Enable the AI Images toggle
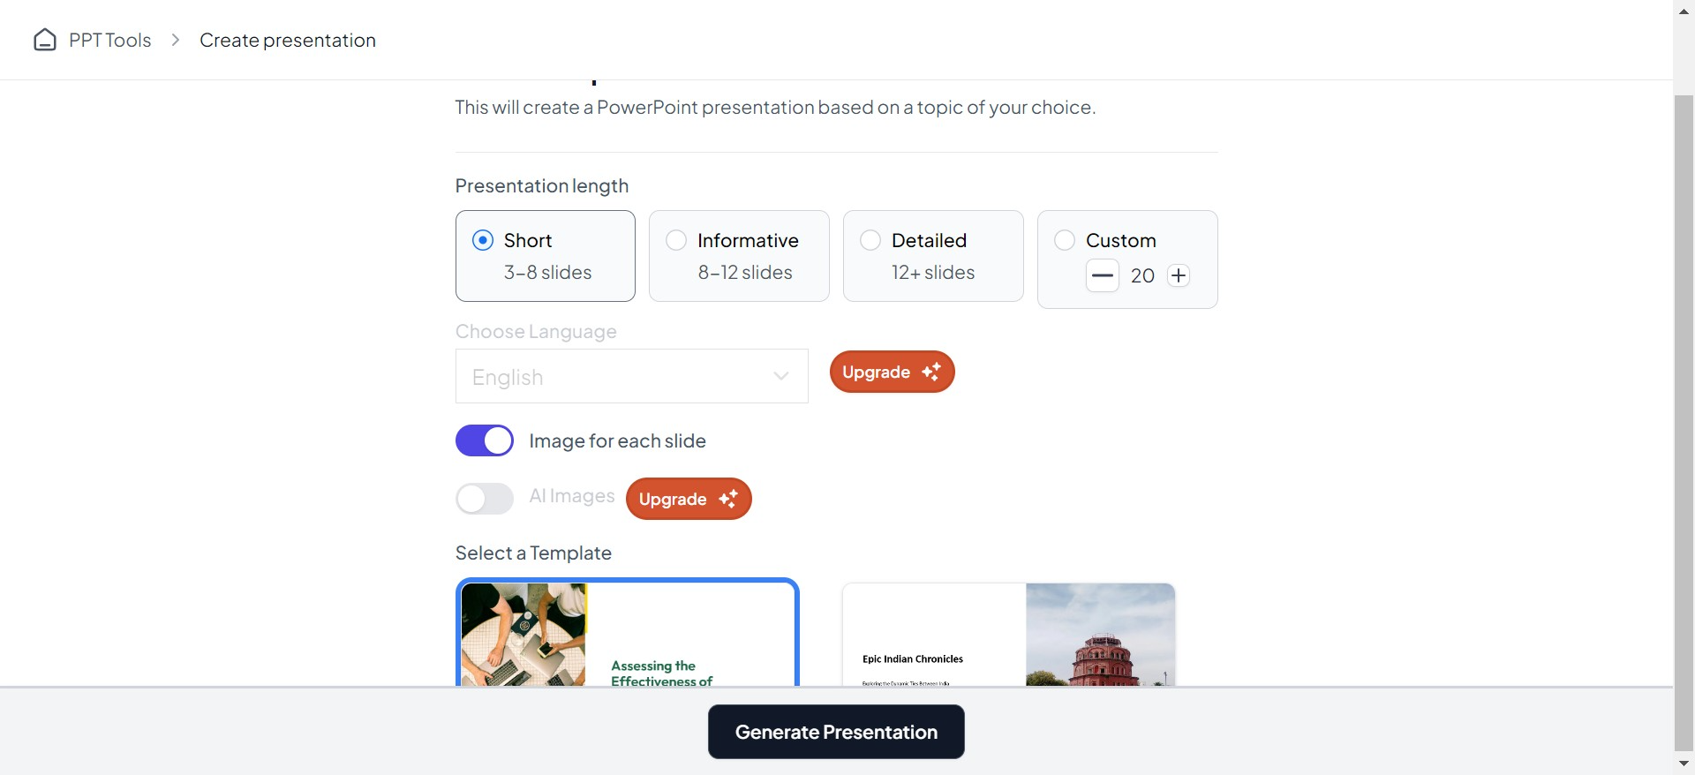Screen dimensions: 1695x775 point(485,499)
